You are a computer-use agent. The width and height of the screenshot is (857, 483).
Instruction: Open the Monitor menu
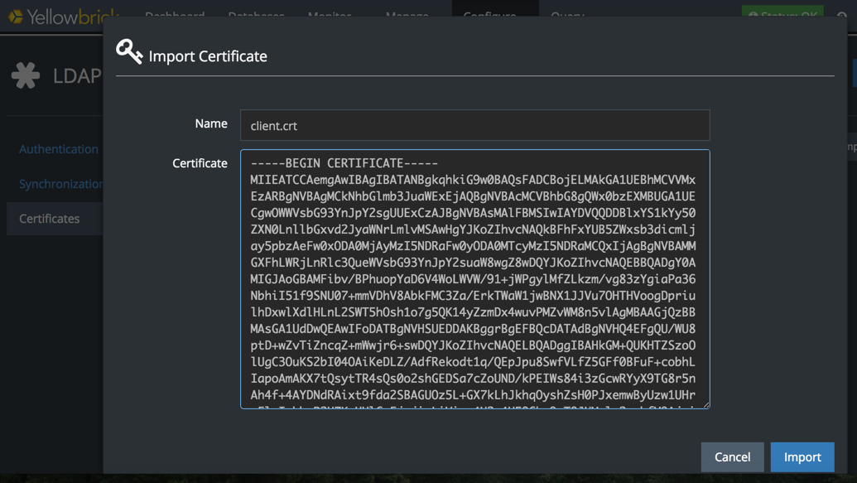click(330, 14)
